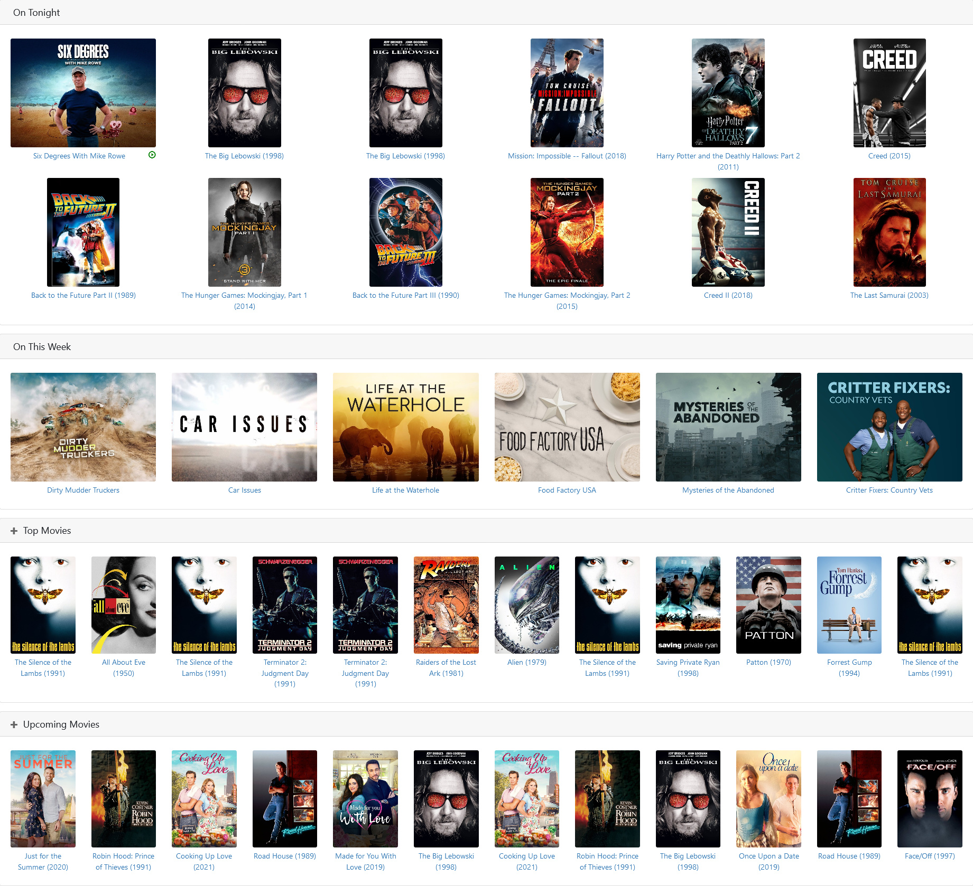
Task: Expand the Top Movies section plus icon
Action: [x=14, y=531]
